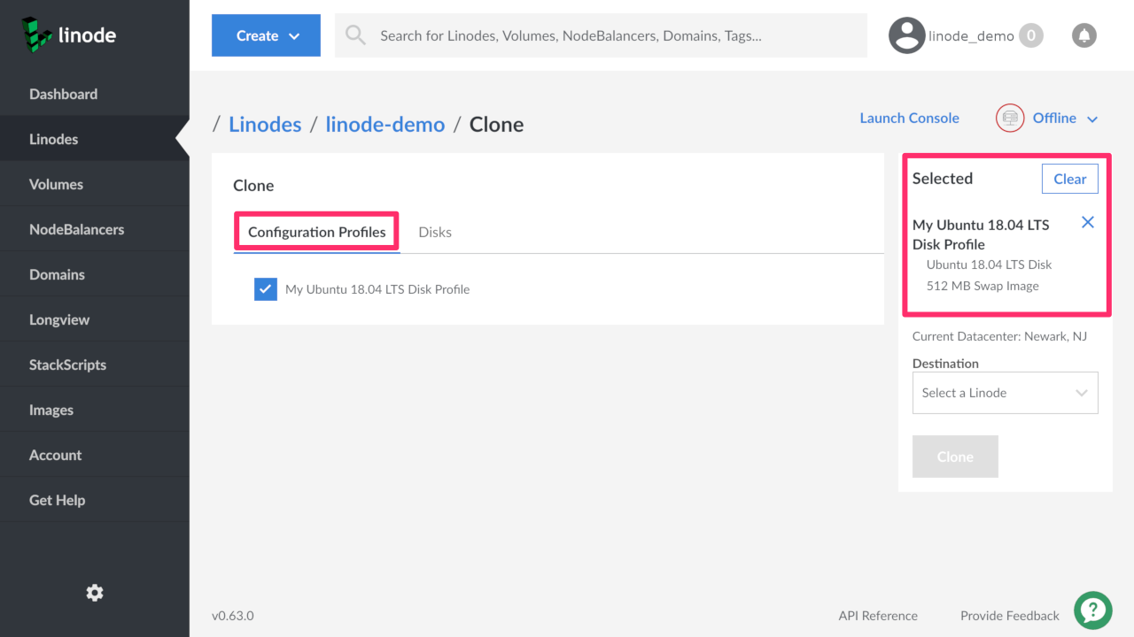Open the Select a Linode dropdown
Image resolution: width=1134 pixels, height=637 pixels.
tap(1005, 392)
